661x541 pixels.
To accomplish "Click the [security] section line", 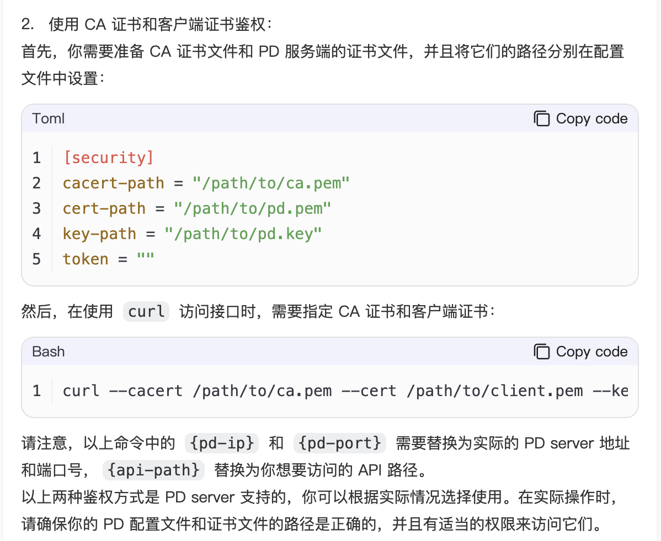I will (108, 158).
